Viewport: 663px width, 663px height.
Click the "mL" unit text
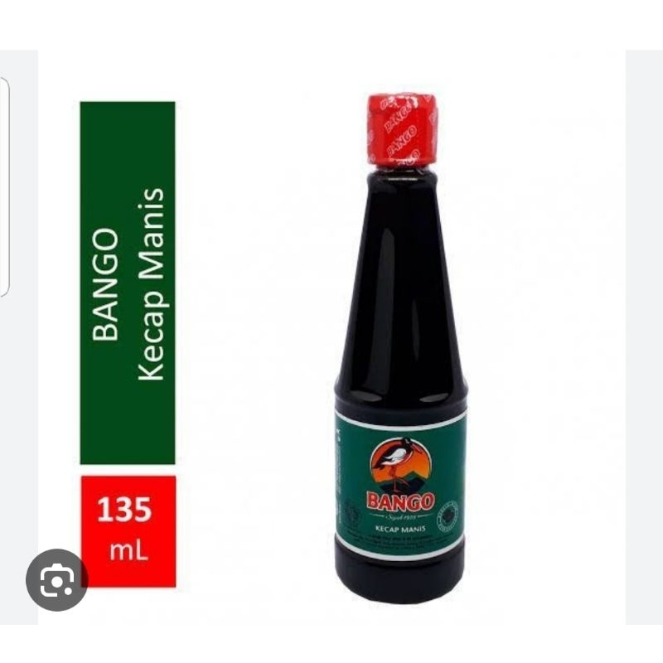pos(129,551)
